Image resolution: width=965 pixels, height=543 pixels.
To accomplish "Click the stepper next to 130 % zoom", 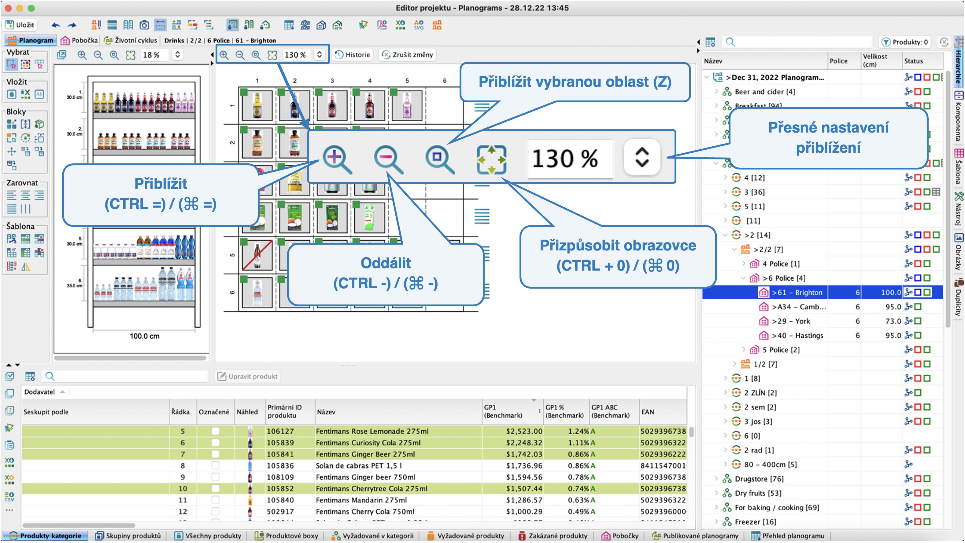I will pos(319,55).
